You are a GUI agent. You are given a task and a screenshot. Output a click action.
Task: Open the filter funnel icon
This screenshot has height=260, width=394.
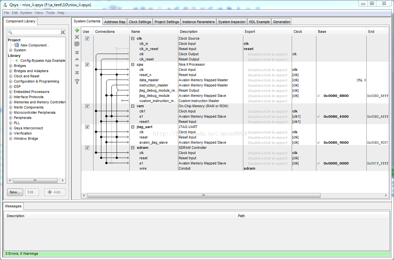pyautogui.click(x=77, y=81)
